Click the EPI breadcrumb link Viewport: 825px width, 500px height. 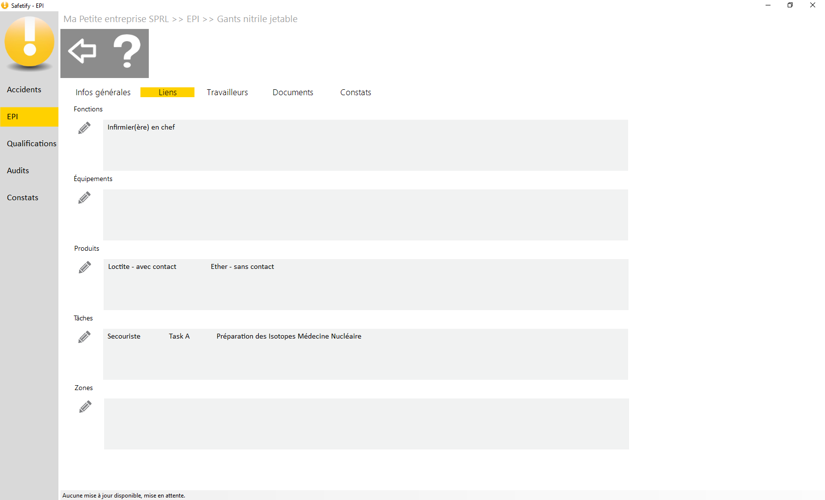[193, 19]
